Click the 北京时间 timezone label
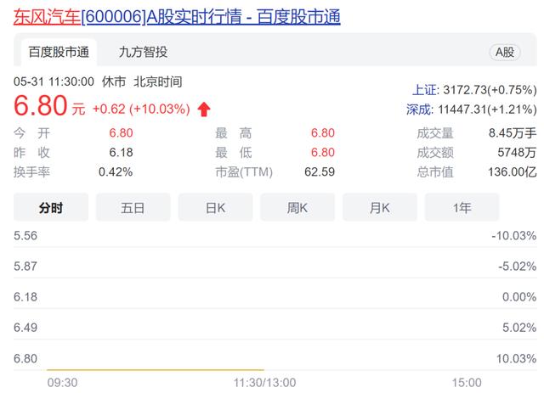This screenshot has width=544, height=393. point(158,81)
